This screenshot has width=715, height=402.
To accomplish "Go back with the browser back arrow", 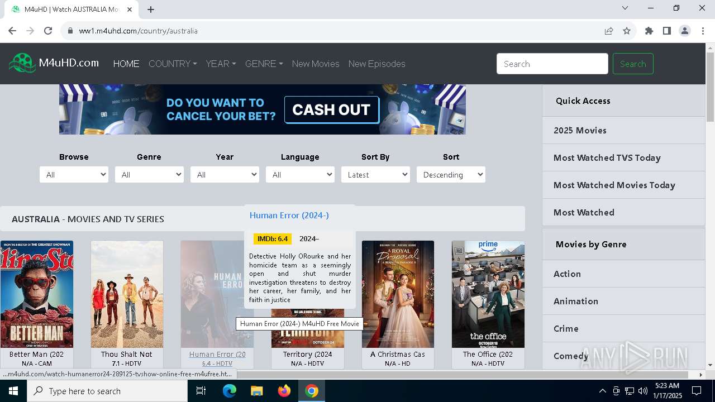I will 12,31.
